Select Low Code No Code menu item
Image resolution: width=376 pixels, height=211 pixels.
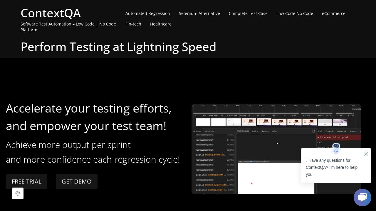click(295, 13)
